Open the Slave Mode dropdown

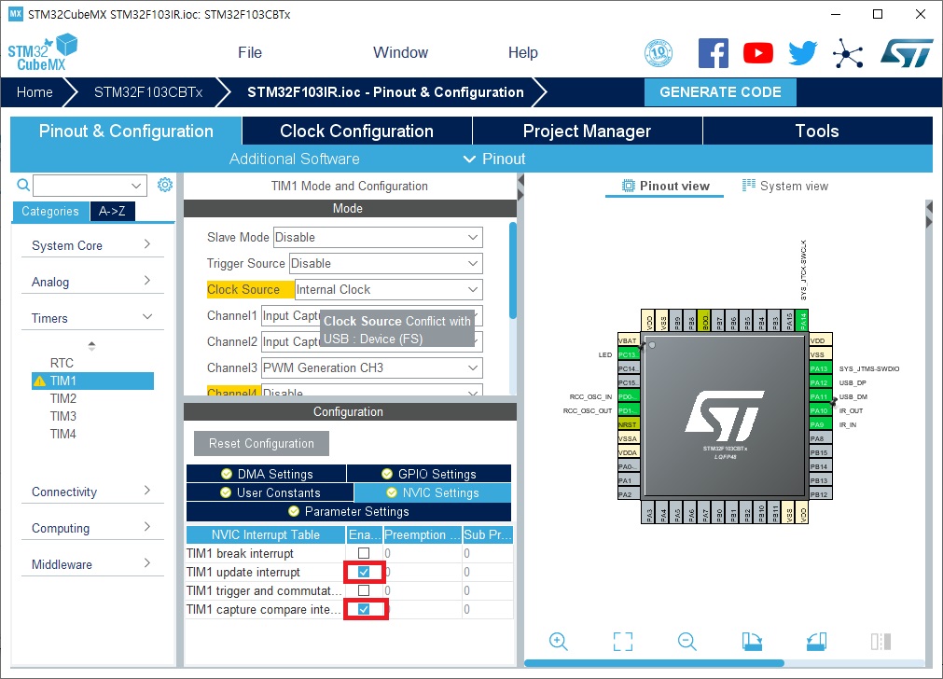tap(378, 237)
